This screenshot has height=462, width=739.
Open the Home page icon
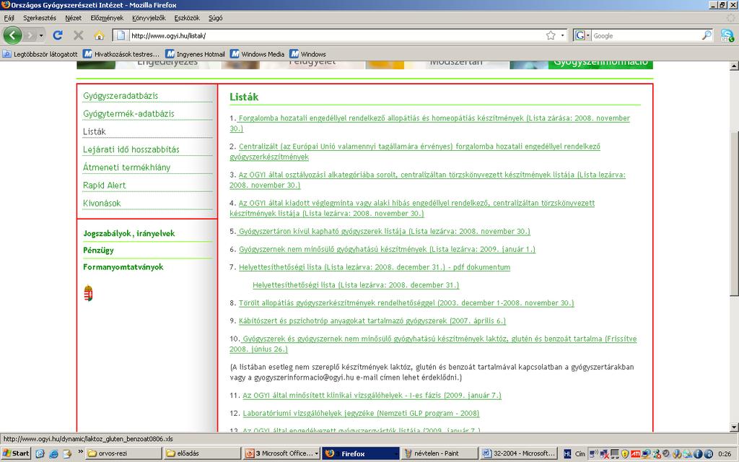point(99,35)
